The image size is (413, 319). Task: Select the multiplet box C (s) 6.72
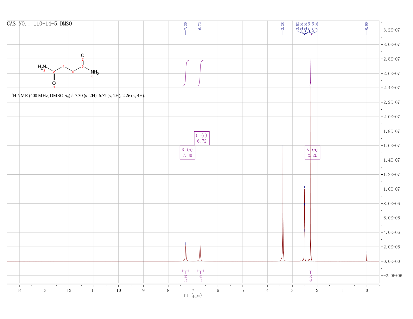[x=202, y=138]
